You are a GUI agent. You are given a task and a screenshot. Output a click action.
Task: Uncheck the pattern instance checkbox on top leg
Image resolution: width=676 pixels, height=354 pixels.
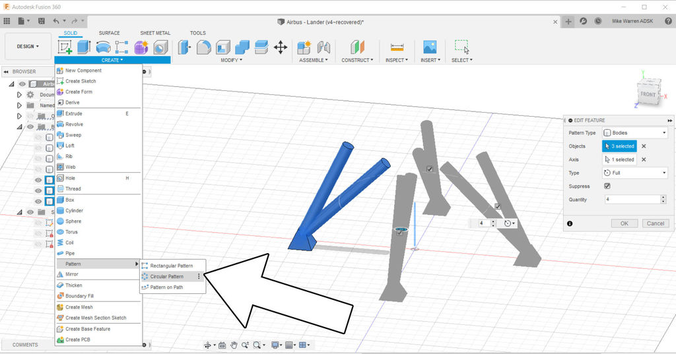(429, 169)
